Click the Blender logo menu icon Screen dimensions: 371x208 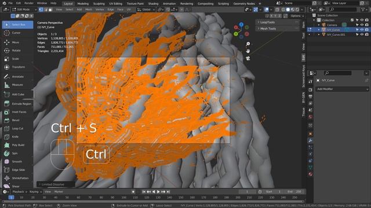[4, 3]
